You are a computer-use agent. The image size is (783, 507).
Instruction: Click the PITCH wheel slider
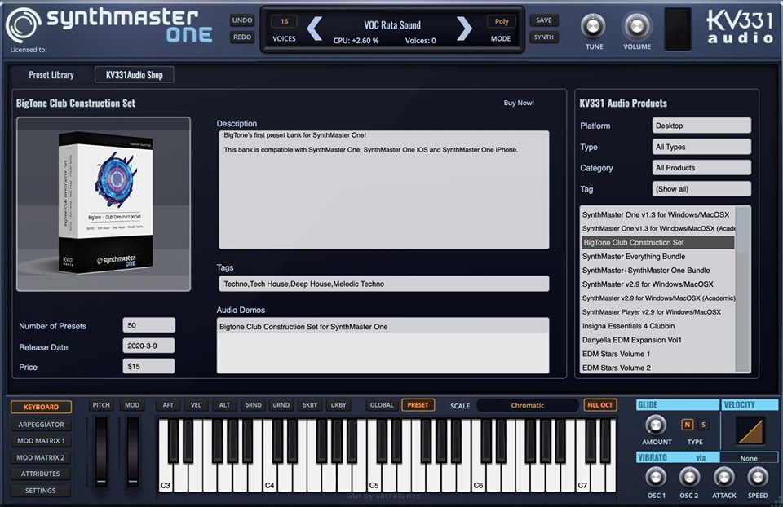coord(101,452)
